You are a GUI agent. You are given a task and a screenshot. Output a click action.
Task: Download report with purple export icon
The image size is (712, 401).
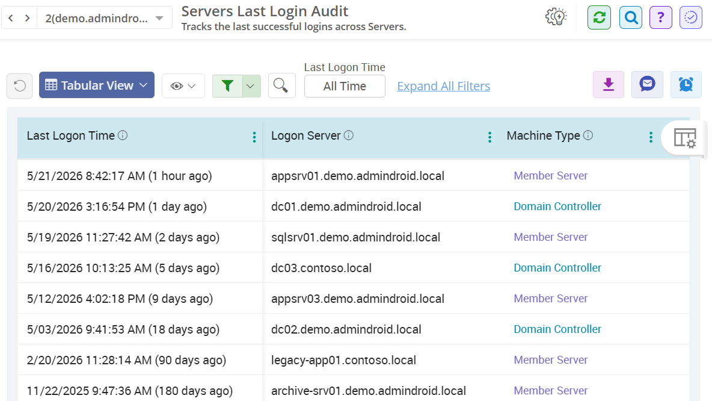click(x=609, y=84)
